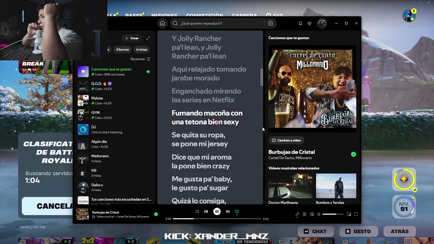434x244 pixels.
Task: Open the Recientes sort dropdown
Action: click(140, 59)
